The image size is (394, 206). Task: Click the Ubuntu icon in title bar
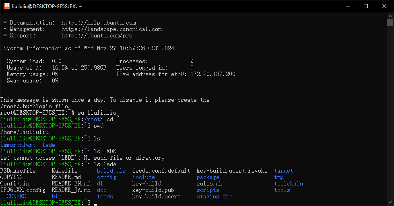(7, 6)
